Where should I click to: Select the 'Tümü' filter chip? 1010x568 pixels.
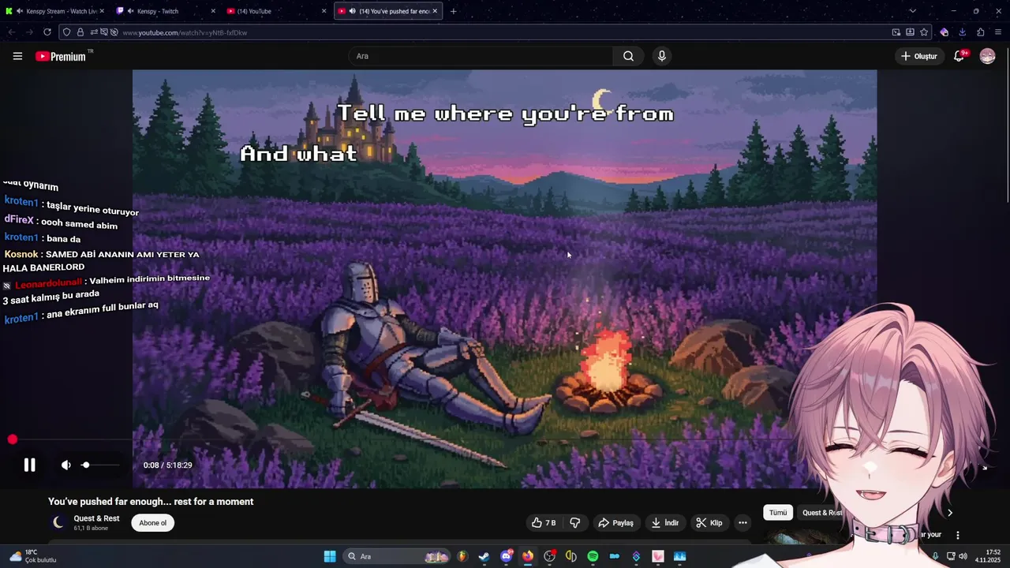click(x=778, y=513)
